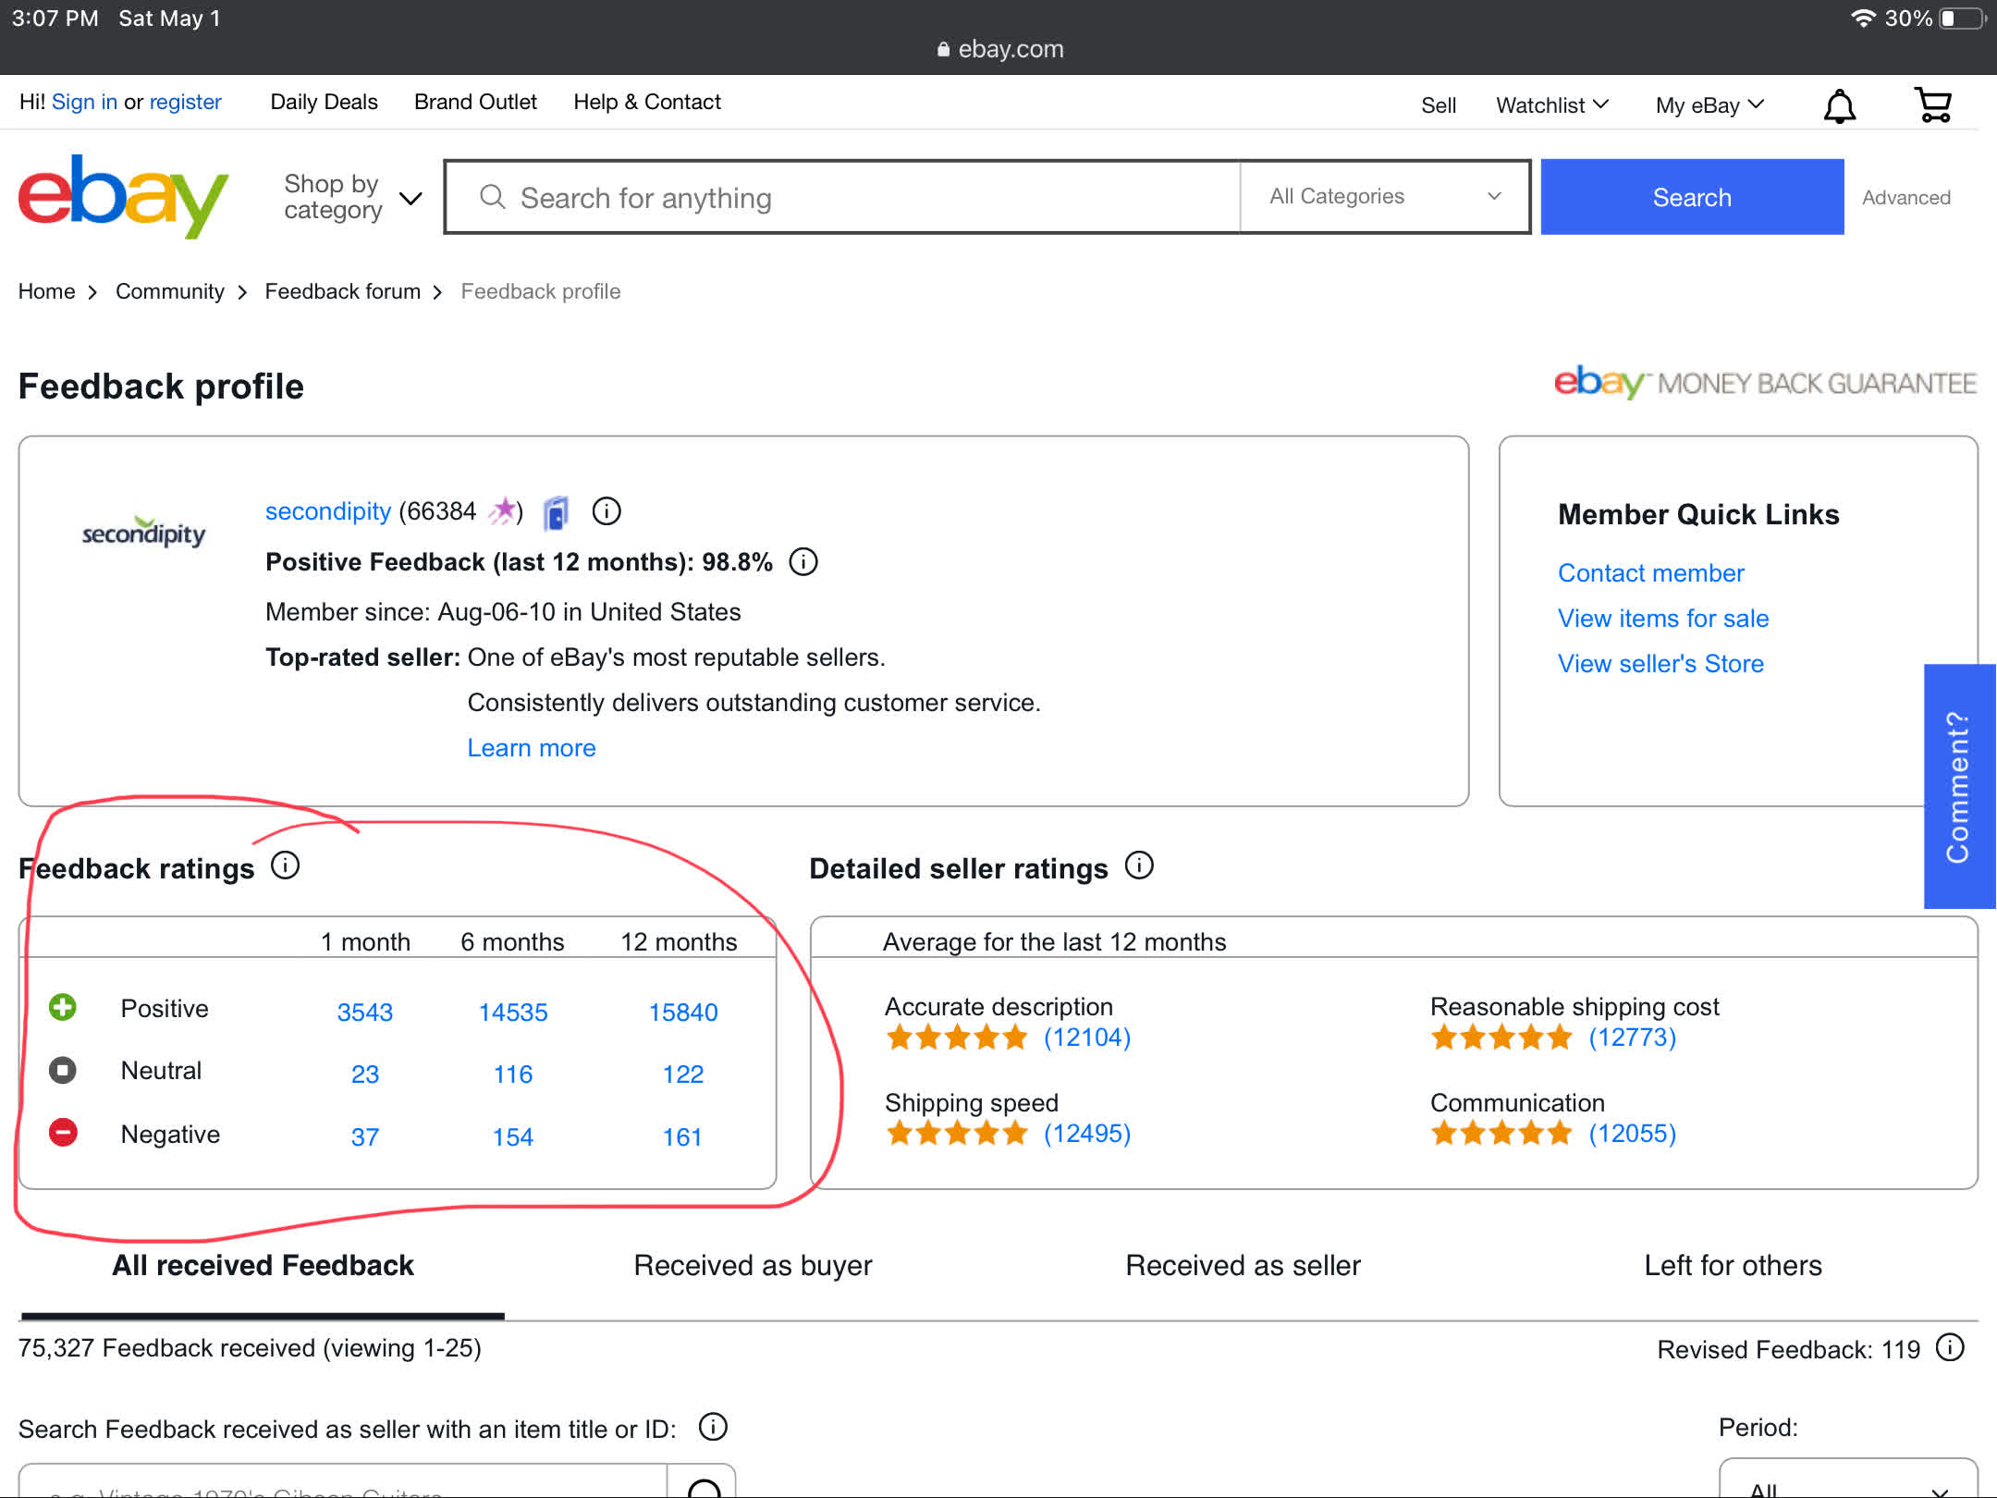Go to Home breadcrumb
Viewport: 1997px width, 1498px height.
[x=46, y=291]
